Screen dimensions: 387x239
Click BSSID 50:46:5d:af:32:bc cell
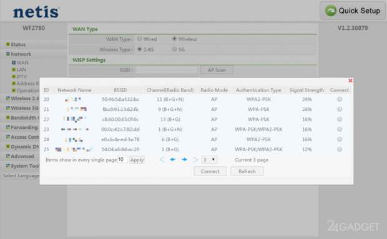click(120, 99)
